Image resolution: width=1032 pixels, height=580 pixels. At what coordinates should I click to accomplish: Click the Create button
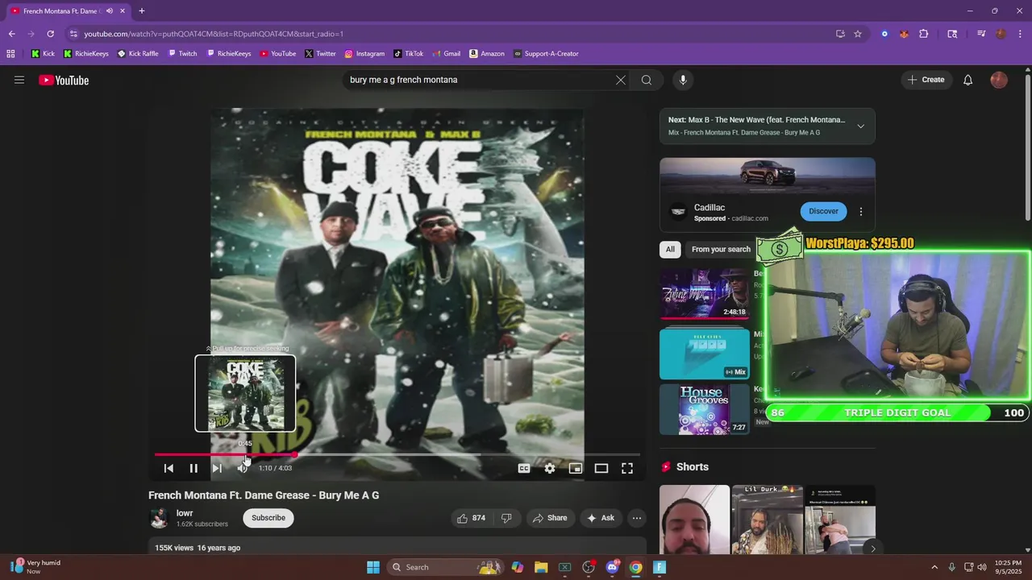pos(926,80)
